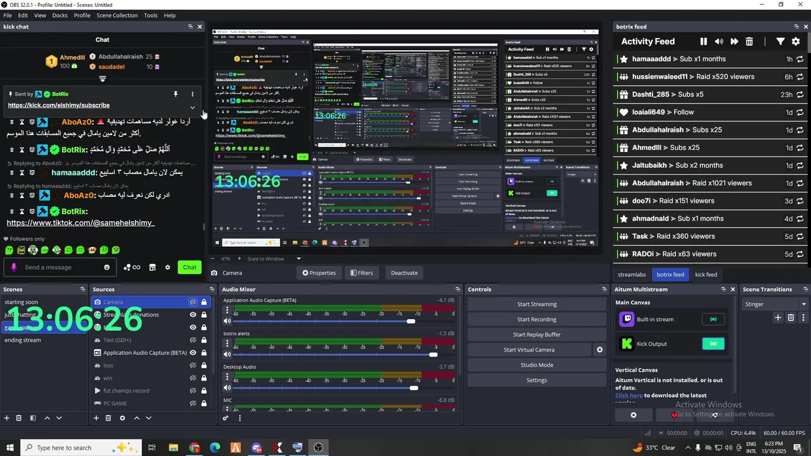The width and height of the screenshot is (811, 456).
Task: Open the Profile menu
Action: pyautogui.click(x=82, y=15)
